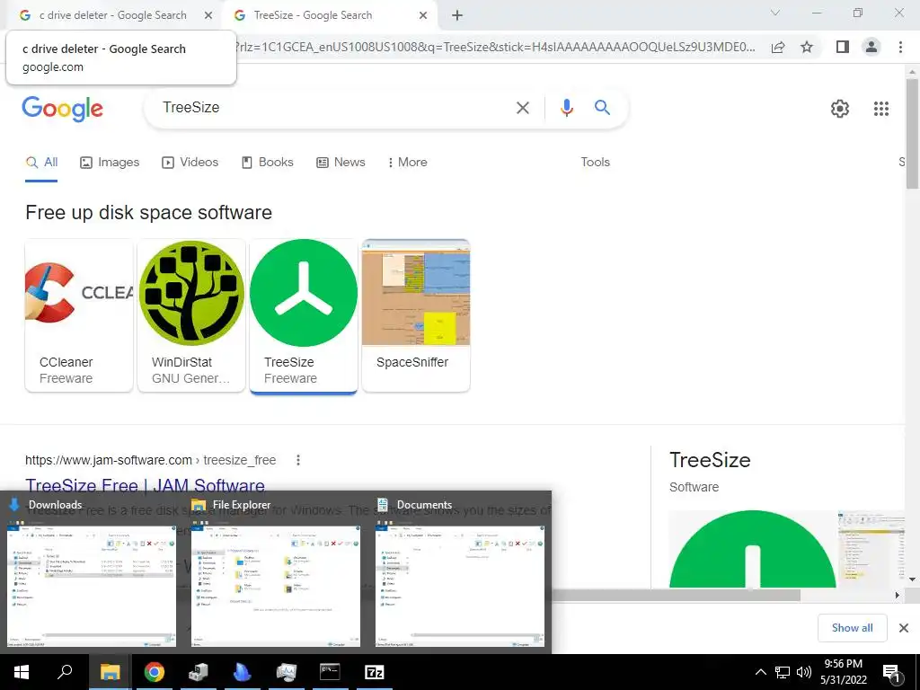Viewport: 920px width, 690px height.
Task: Click Chrome taskbar icon
Action: 155,672
